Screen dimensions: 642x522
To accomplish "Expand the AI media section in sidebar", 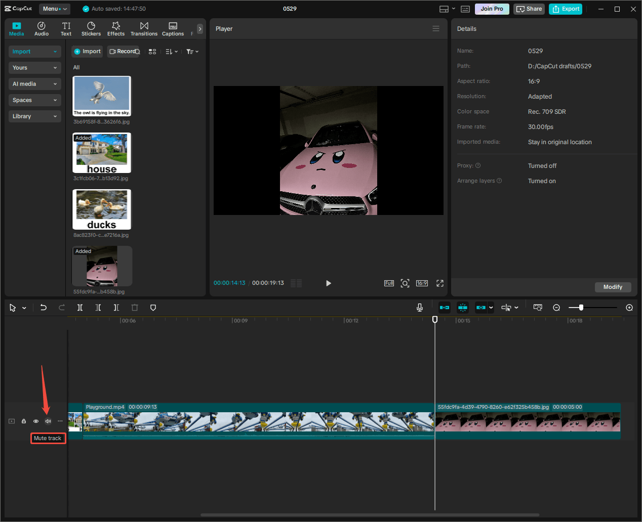I will click(x=34, y=83).
